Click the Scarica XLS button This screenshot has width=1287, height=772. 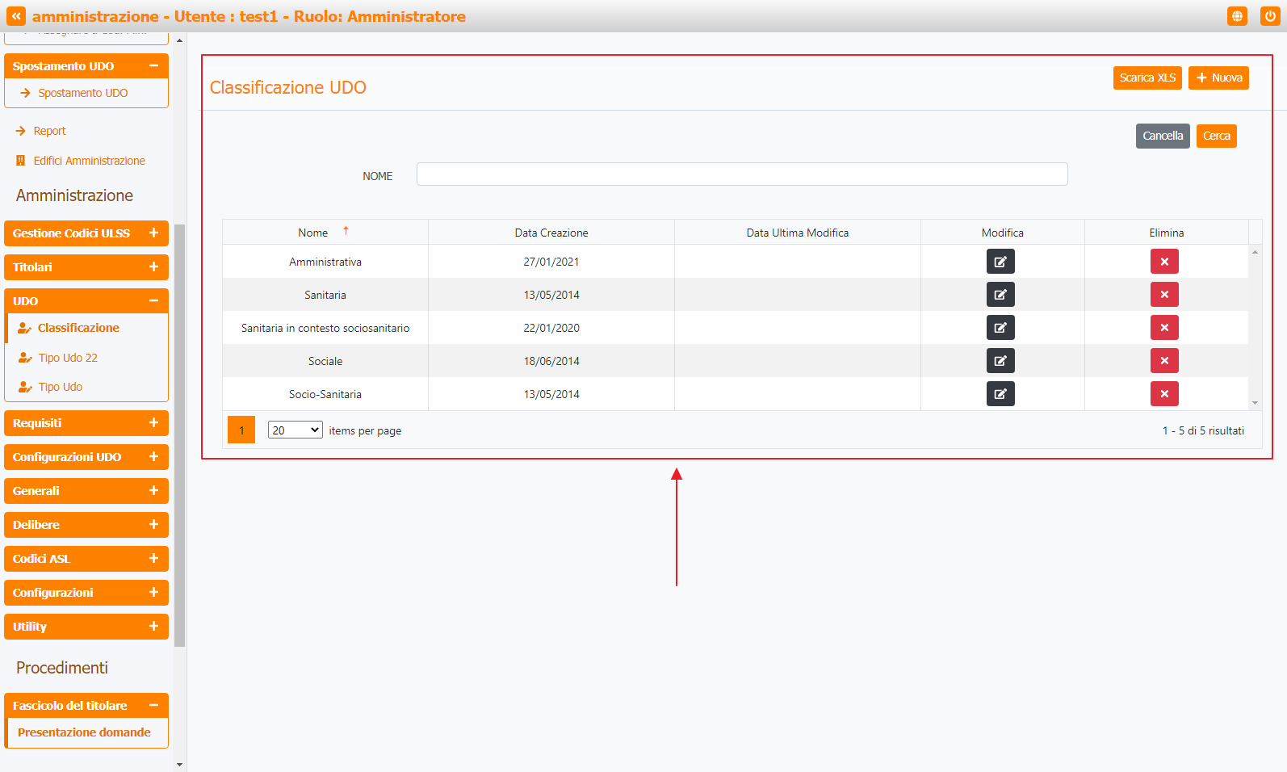pyautogui.click(x=1147, y=78)
